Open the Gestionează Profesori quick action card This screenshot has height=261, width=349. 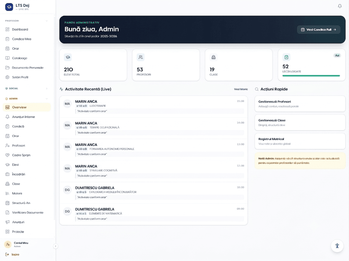click(x=300, y=104)
